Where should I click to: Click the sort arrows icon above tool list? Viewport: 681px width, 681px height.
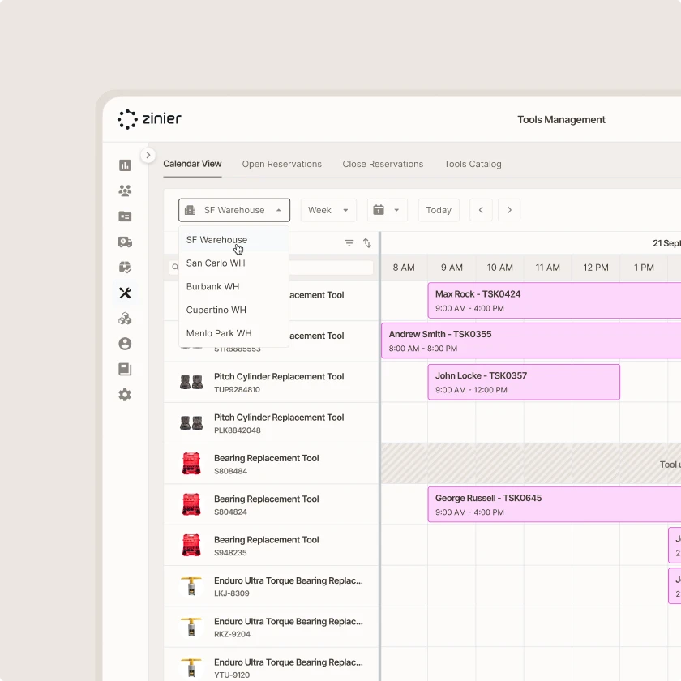pyautogui.click(x=367, y=243)
